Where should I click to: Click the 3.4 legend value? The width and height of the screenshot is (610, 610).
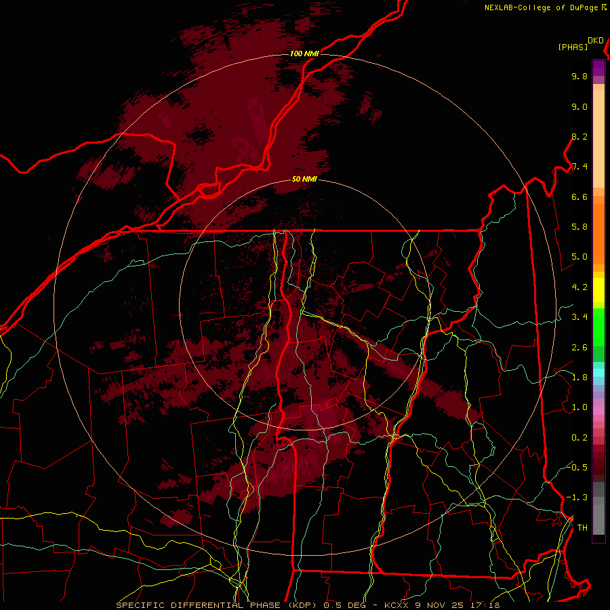[x=579, y=317]
